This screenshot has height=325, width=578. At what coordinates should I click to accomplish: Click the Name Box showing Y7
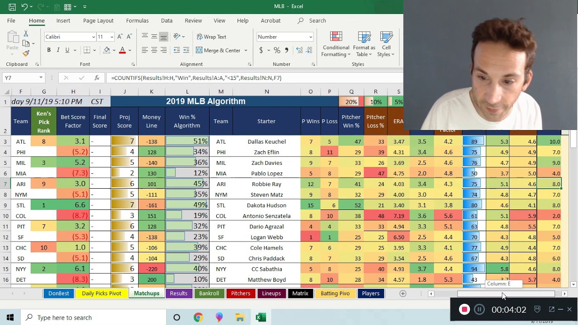(x=20, y=78)
